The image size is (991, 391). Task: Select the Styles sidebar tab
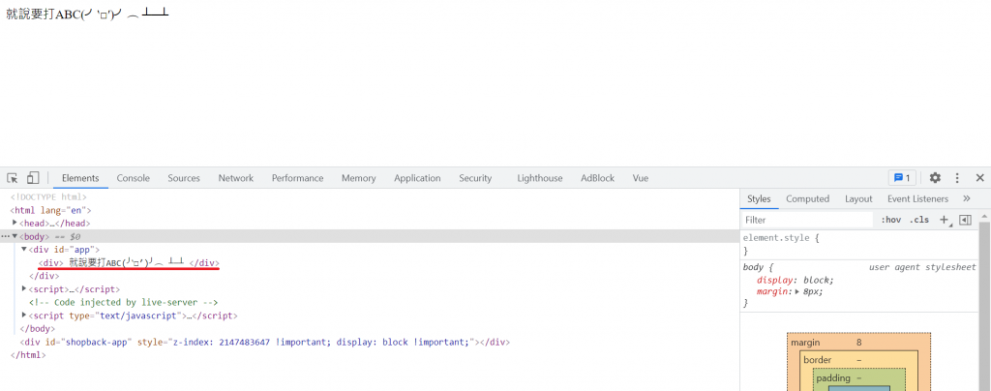[x=759, y=198]
